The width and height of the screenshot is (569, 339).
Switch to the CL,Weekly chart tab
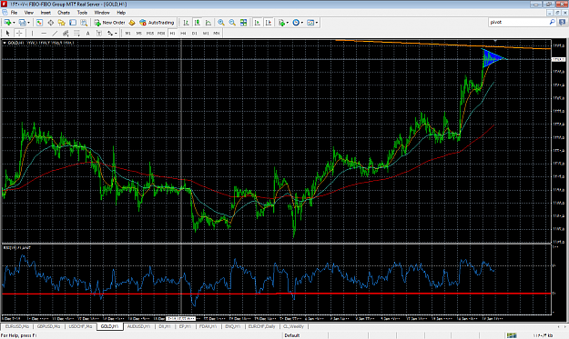293,326
